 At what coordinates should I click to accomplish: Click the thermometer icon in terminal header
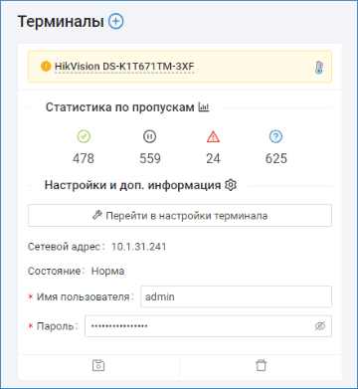(319, 68)
